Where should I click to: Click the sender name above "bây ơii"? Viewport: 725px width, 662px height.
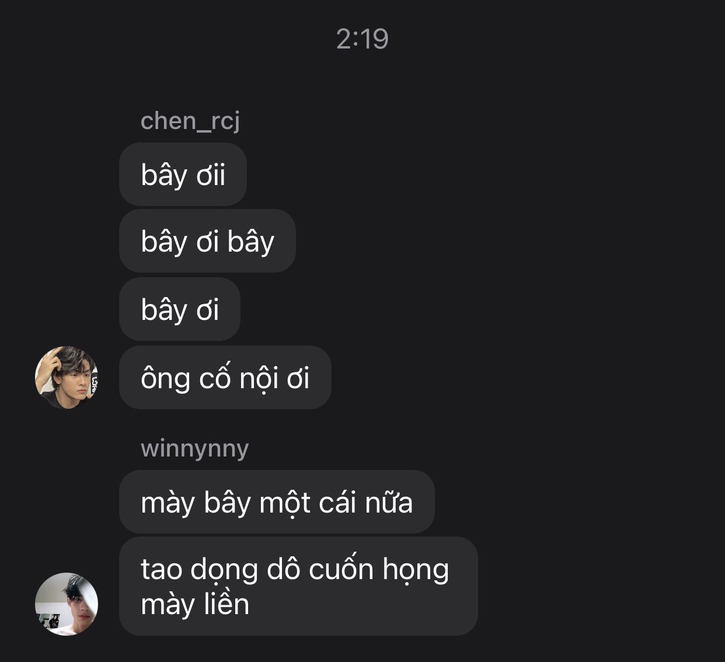[190, 121]
